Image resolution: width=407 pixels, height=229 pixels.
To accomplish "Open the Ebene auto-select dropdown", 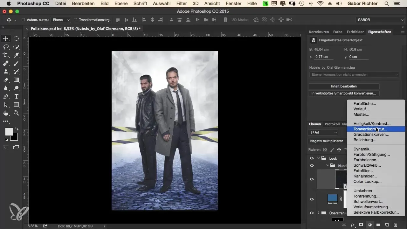I will tap(61, 20).
